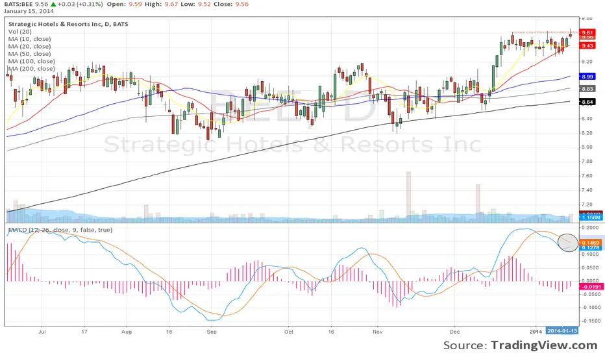
Task: Click the orange 0.1469 signal line tag
Action: 591,243
